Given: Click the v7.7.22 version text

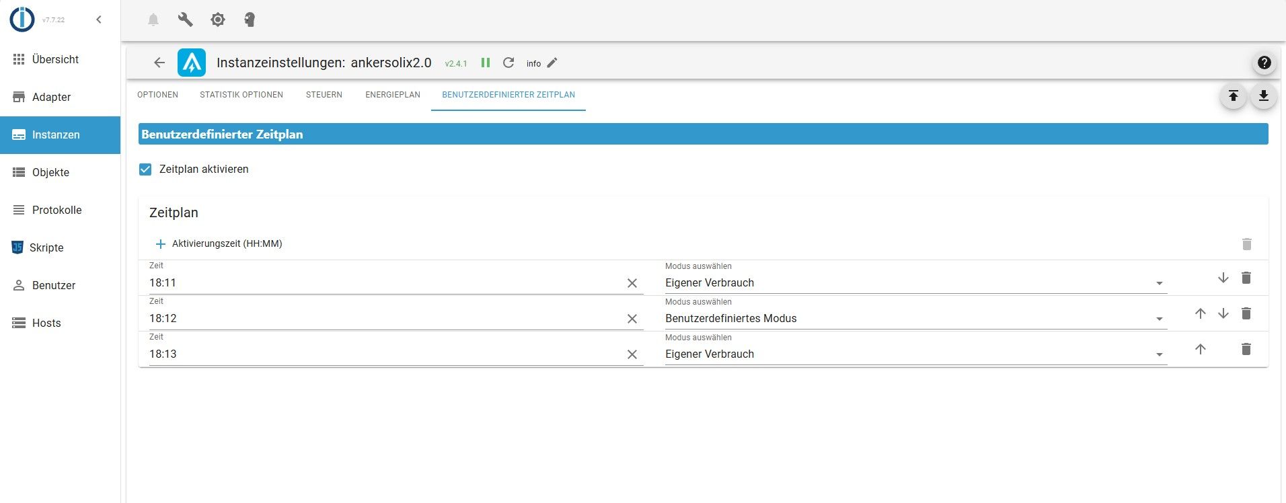Looking at the screenshot, I should 54,20.
